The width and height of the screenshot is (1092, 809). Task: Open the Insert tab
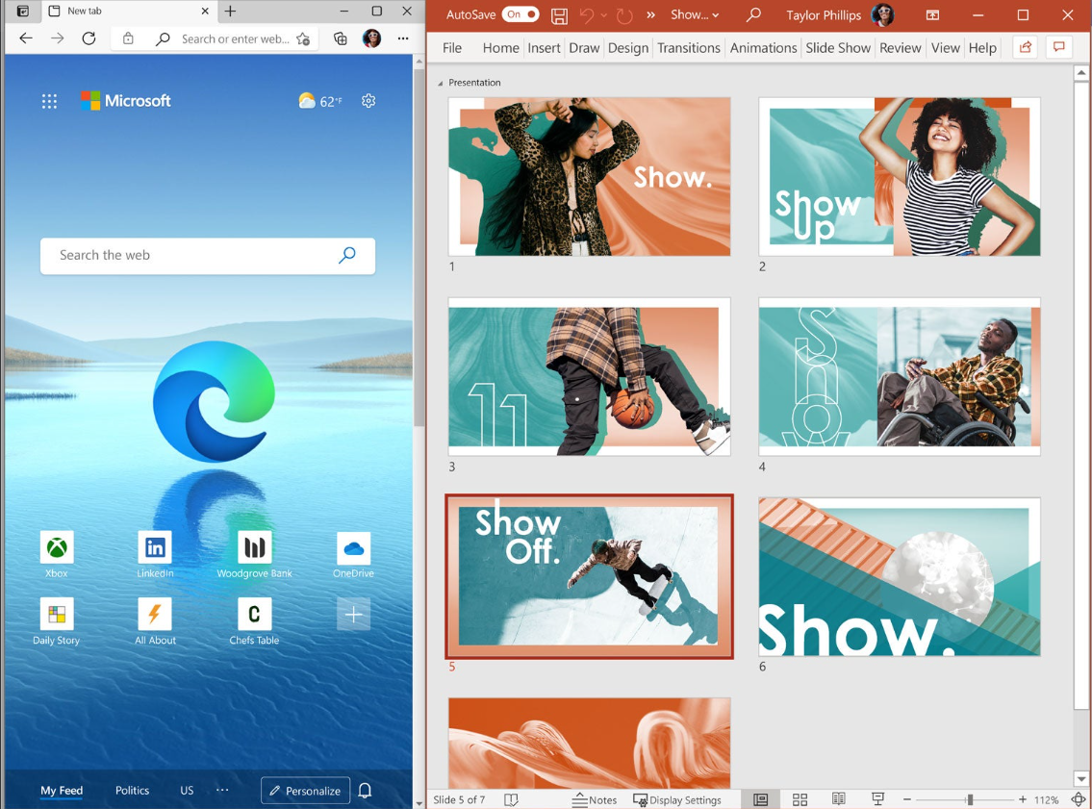pyautogui.click(x=544, y=47)
